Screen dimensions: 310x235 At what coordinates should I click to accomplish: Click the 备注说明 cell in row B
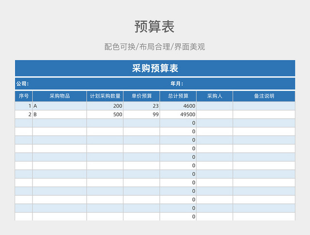point(264,114)
